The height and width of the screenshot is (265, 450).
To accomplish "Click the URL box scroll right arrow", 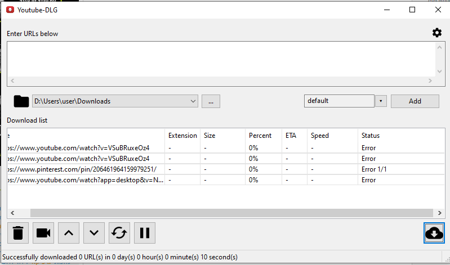I will (430, 81).
